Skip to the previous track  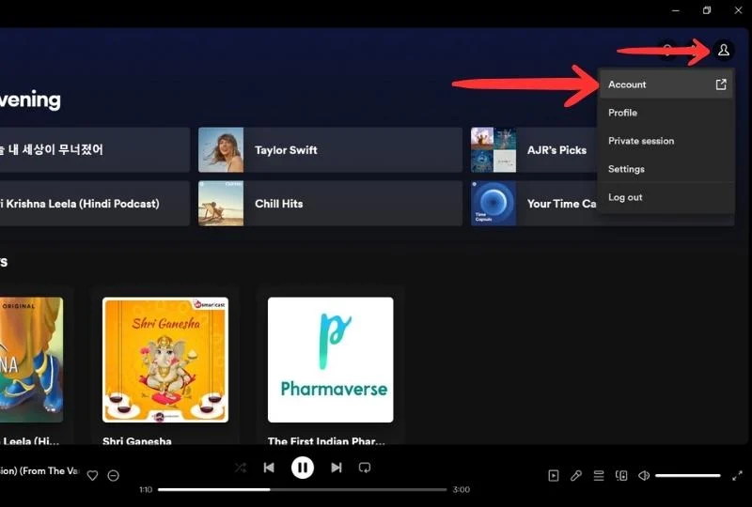269,468
